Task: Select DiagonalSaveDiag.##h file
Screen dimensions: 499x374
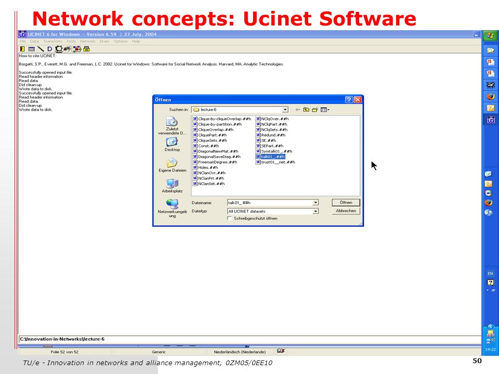Action: coord(217,157)
